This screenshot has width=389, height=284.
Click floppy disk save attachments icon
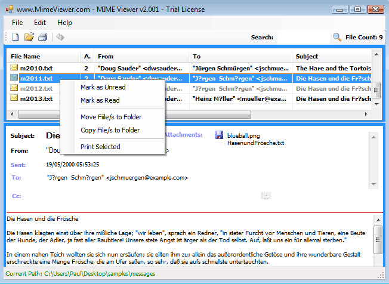coord(219,135)
